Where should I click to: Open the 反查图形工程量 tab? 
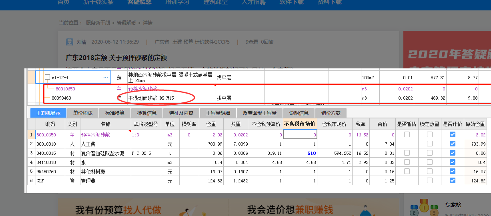(x=259, y=113)
